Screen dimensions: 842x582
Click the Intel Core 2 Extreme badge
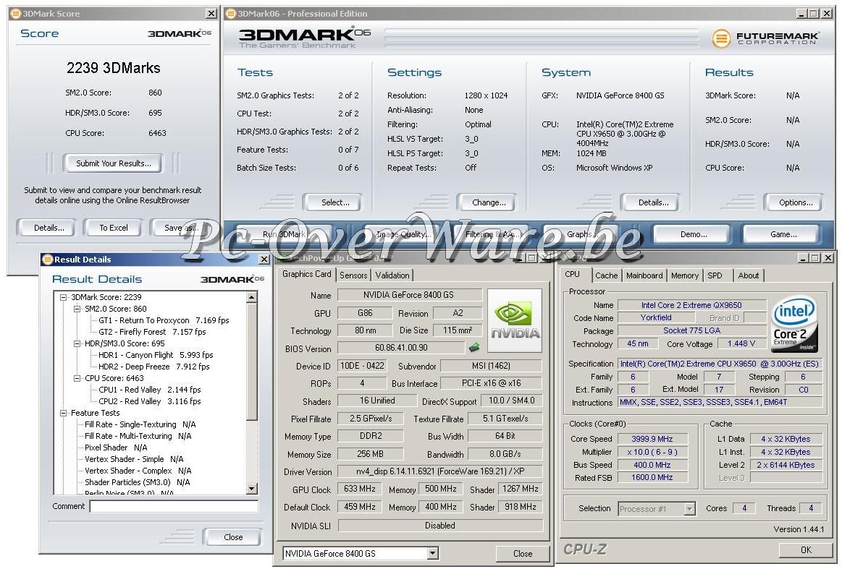click(x=795, y=325)
